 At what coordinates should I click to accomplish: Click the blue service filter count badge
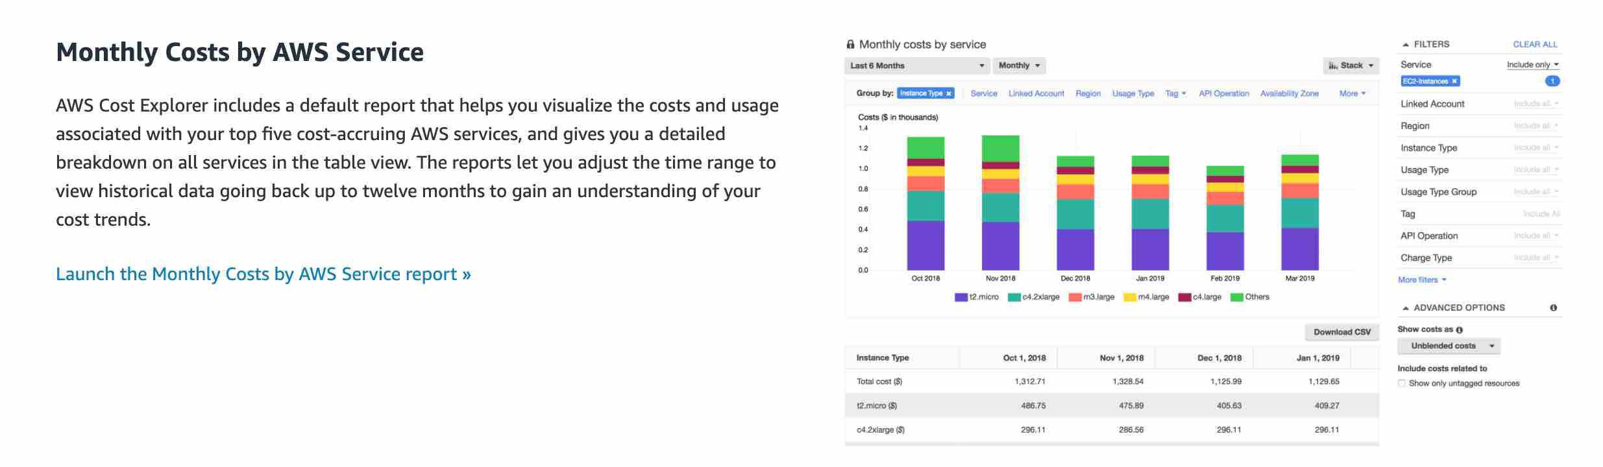click(1552, 81)
